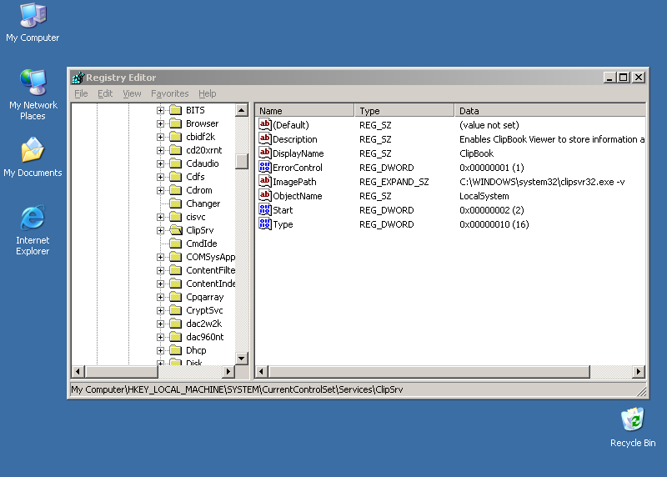Expand the cbidf2k registry key

pos(160,137)
